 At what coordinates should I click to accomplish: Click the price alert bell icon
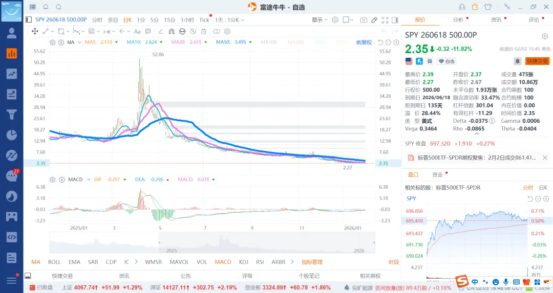coord(517,61)
